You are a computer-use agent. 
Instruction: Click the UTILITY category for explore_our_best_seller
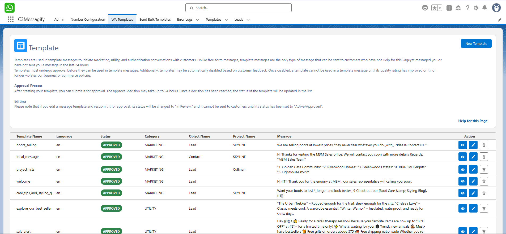click(150, 208)
